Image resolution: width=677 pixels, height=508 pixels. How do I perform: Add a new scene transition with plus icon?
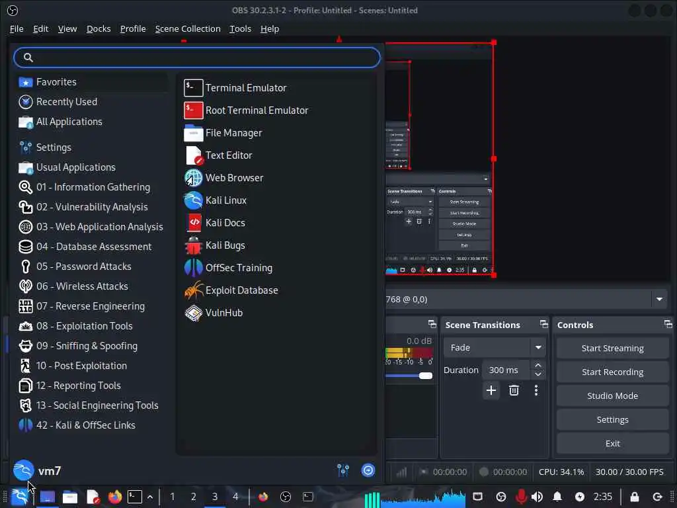(491, 390)
